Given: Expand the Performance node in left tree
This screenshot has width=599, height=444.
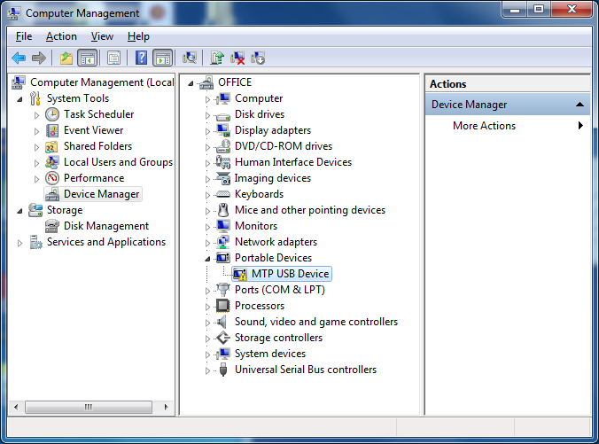Looking at the screenshot, I should click(36, 179).
